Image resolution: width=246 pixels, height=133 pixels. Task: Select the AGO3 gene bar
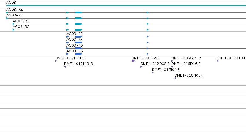[126, 5]
